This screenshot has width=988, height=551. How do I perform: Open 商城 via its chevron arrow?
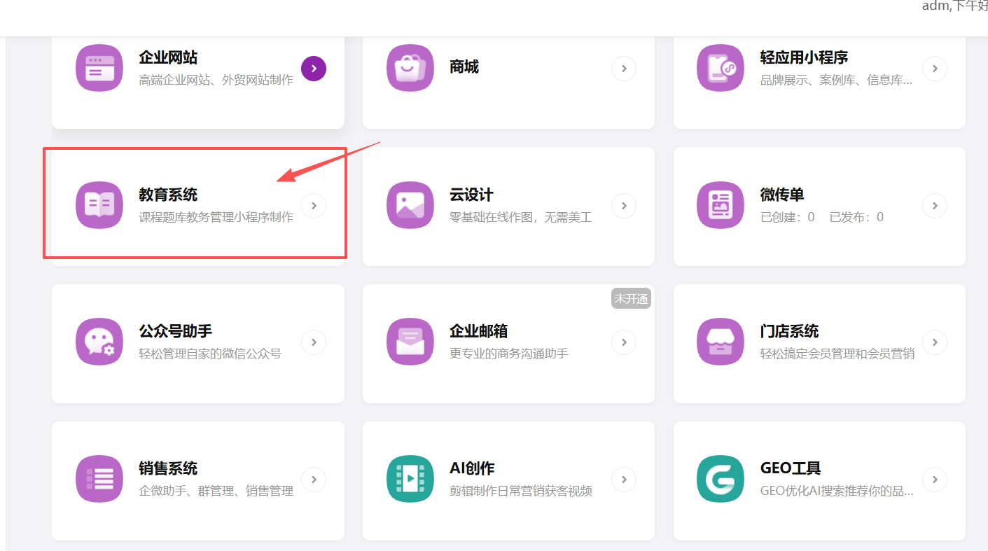click(624, 69)
